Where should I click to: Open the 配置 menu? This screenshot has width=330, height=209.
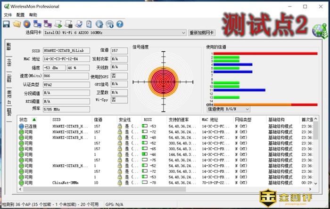pos(20,15)
